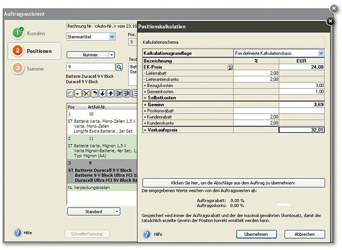Select position 3 Batterie Duracell 9 V Block
The image size is (342, 250).
(x=102, y=171)
